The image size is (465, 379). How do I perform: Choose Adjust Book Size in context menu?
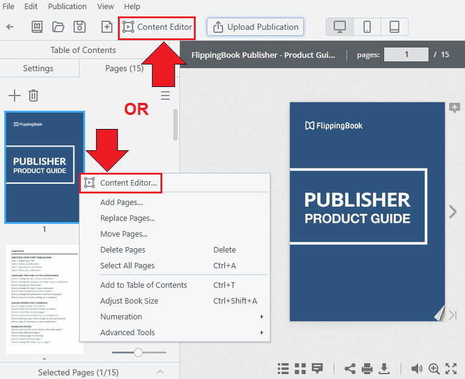[x=129, y=301]
